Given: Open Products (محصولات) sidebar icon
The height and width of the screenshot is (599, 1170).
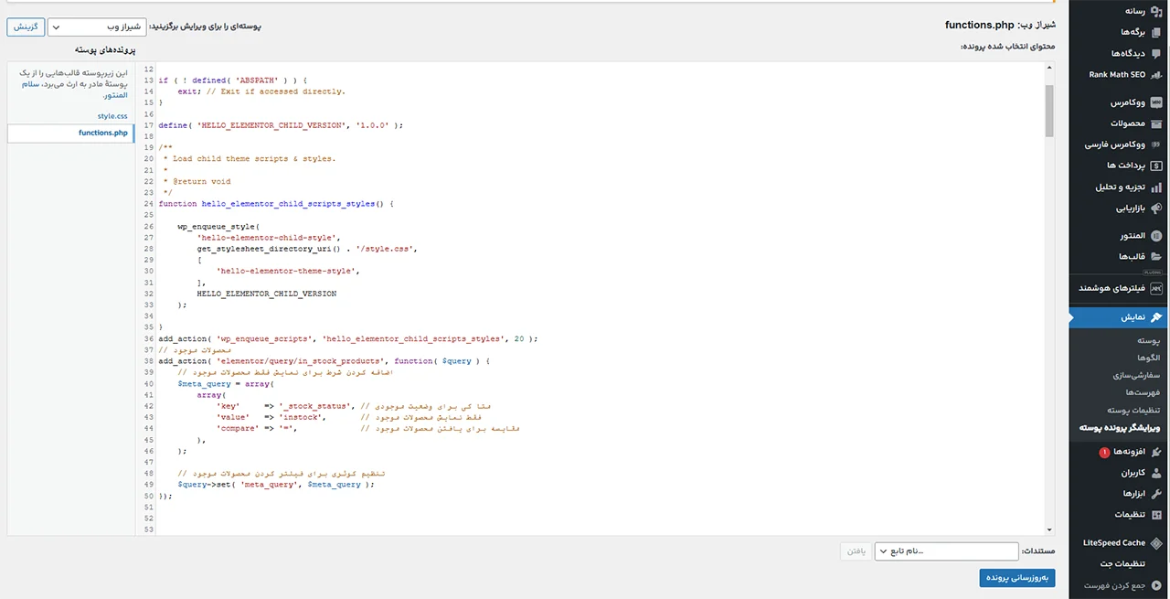Looking at the screenshot, I should tap(1156, 123).
